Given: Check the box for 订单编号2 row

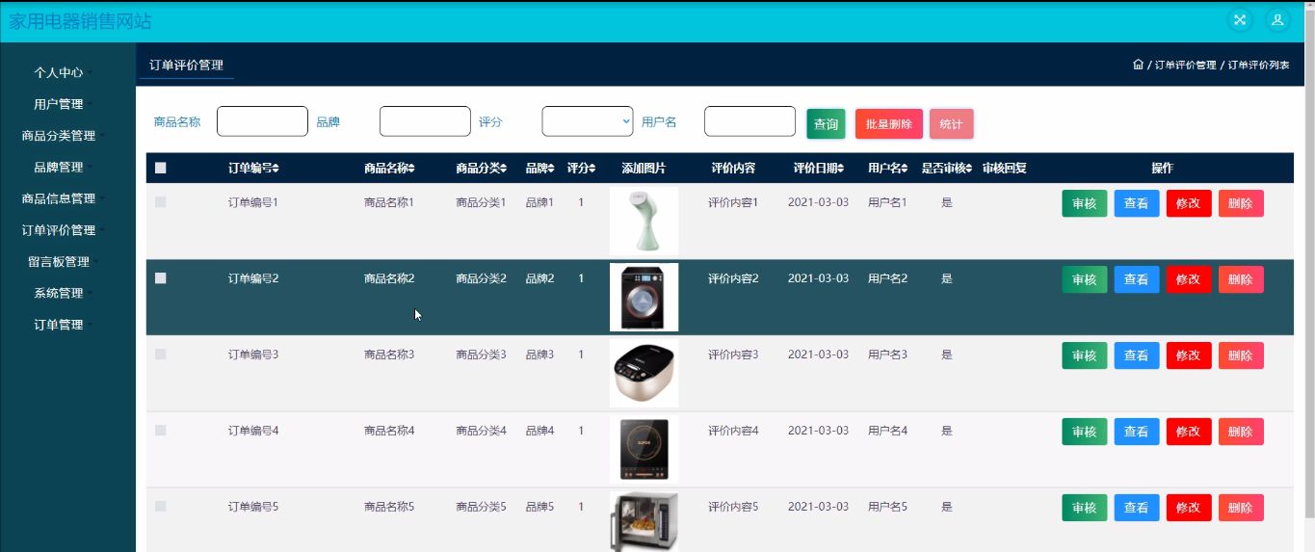Looking at the screenshot, I should [x=161, y=278].
